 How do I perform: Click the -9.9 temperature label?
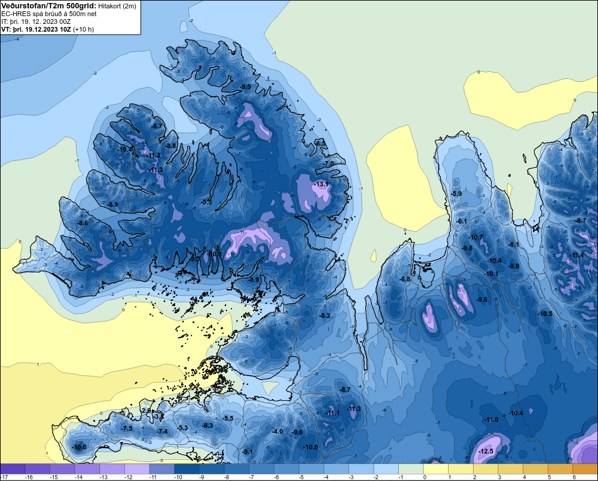(514, 266)
